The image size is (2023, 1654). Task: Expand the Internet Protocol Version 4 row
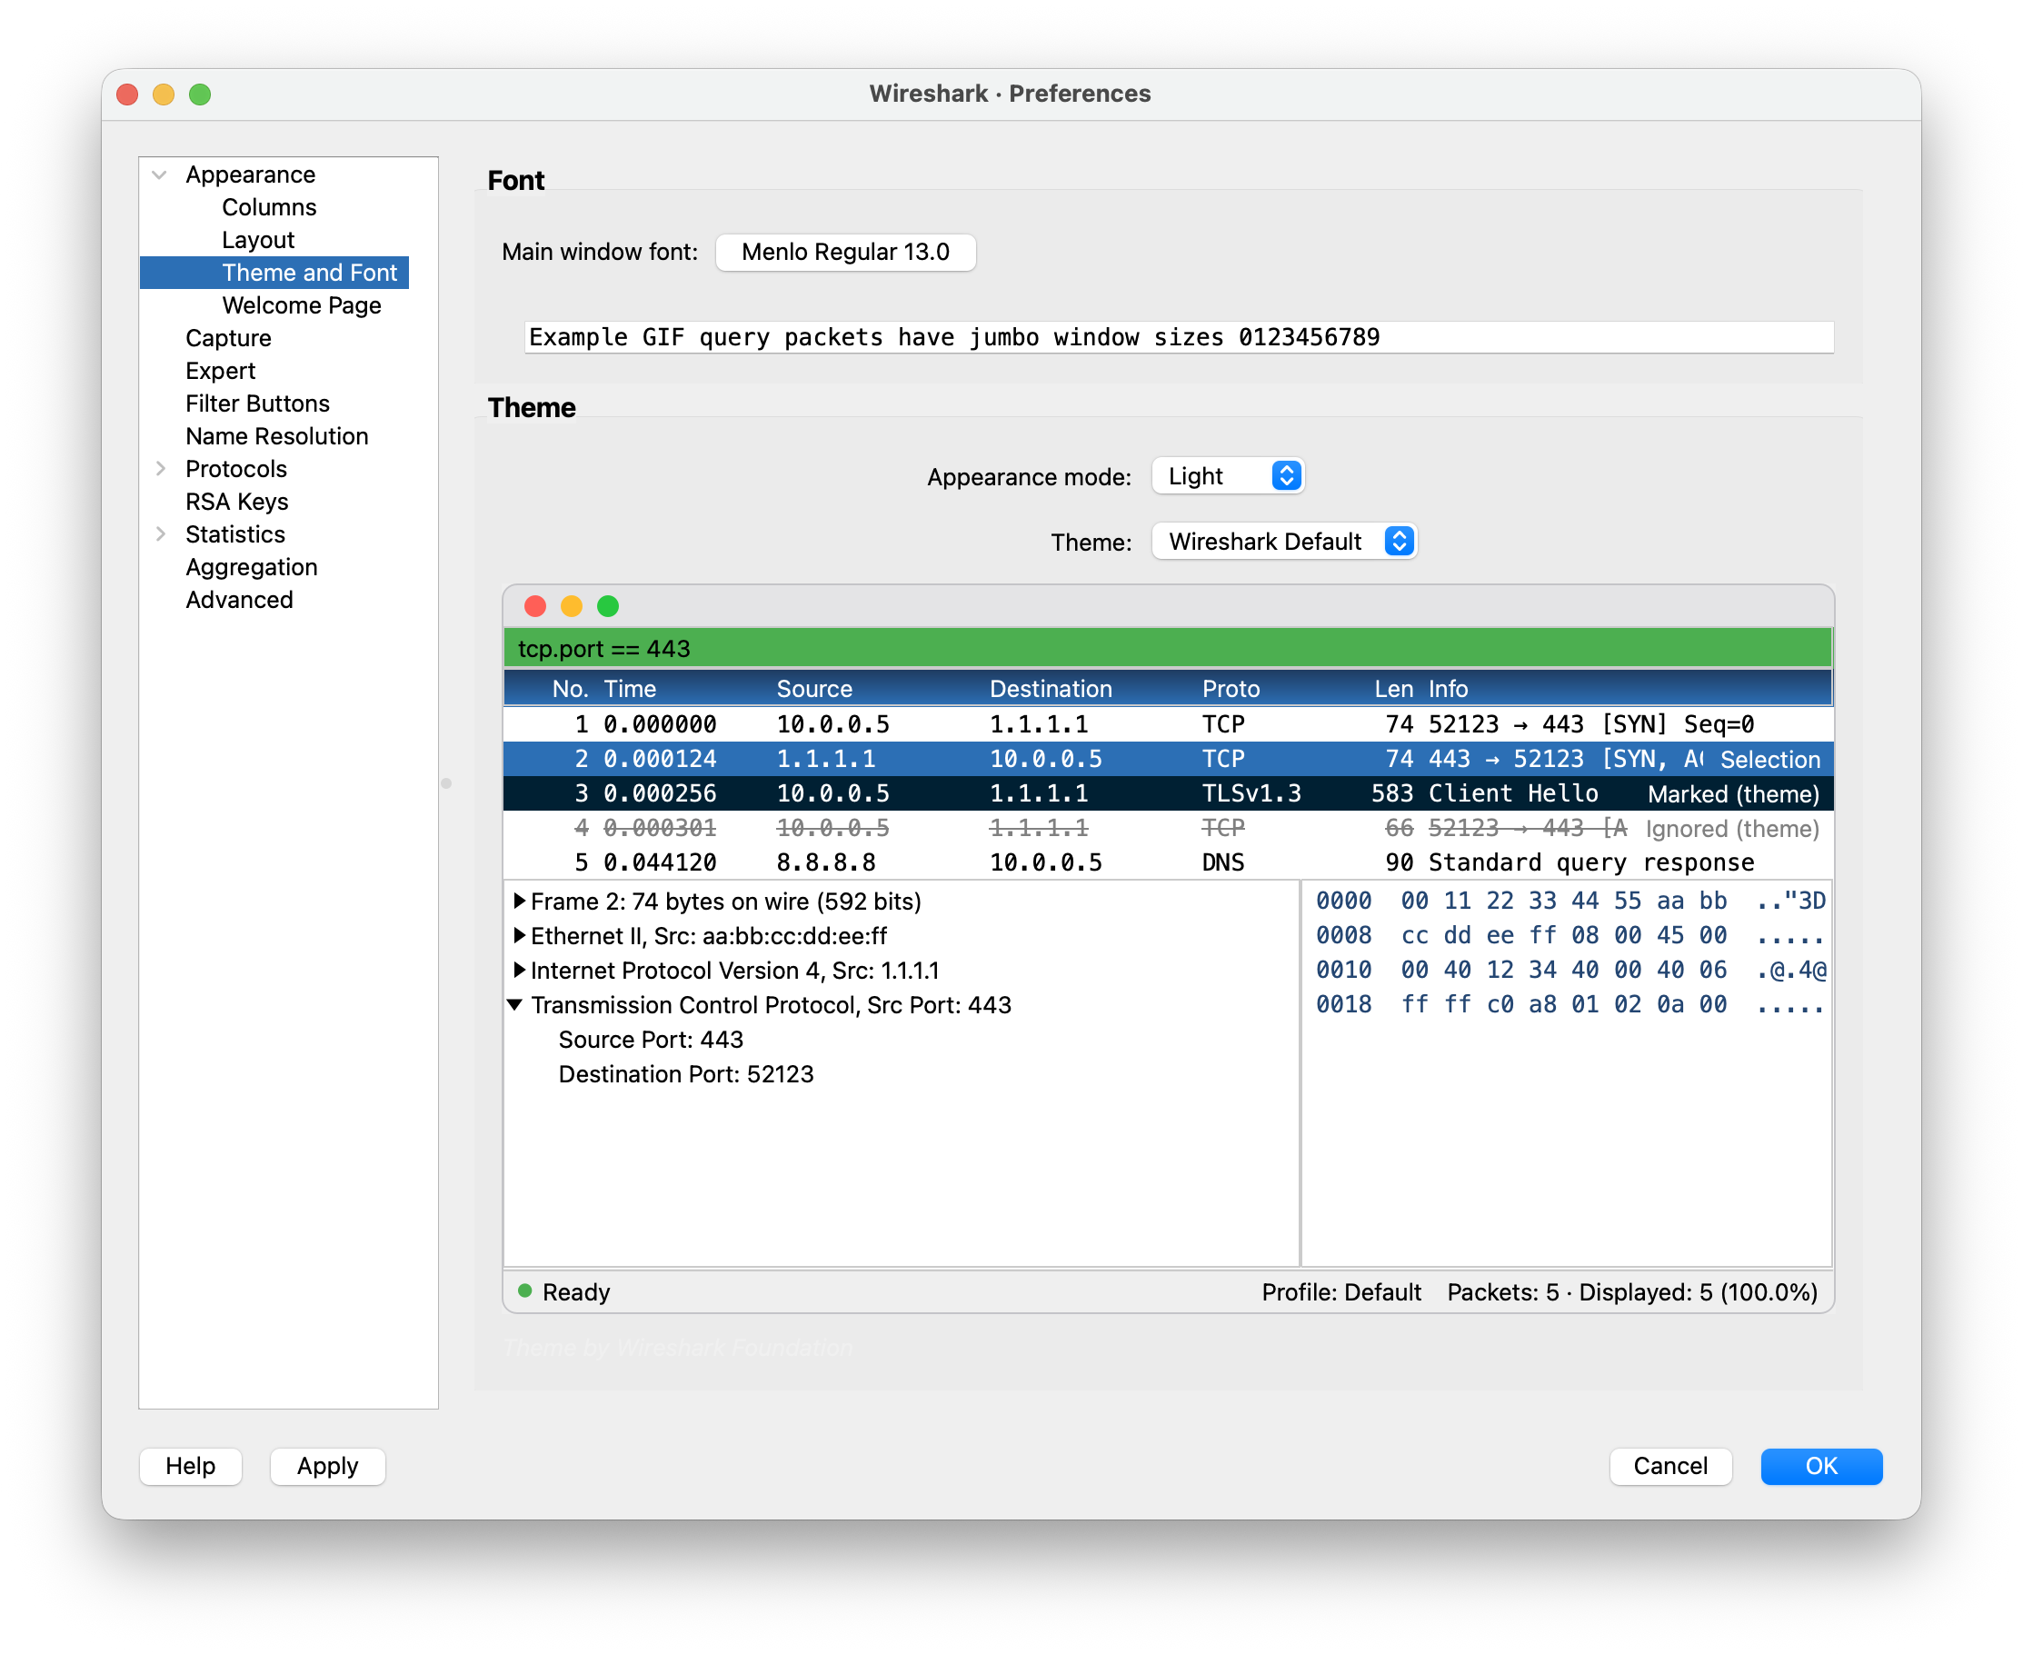tap(519, 970)
